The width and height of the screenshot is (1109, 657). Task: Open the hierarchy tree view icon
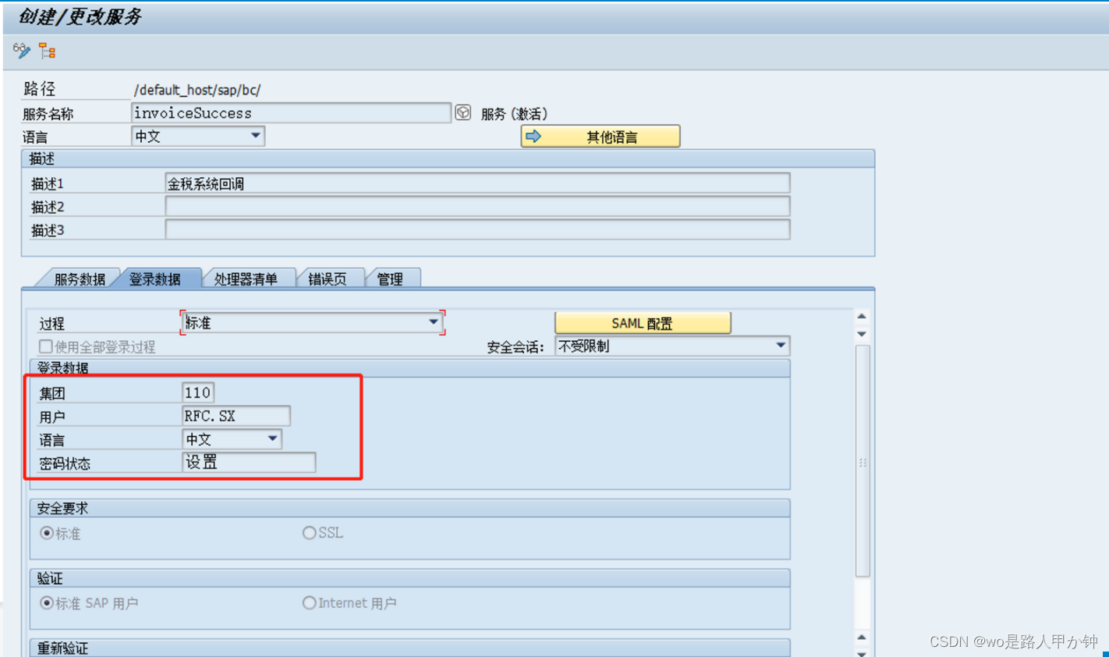(x=46, y=50)
